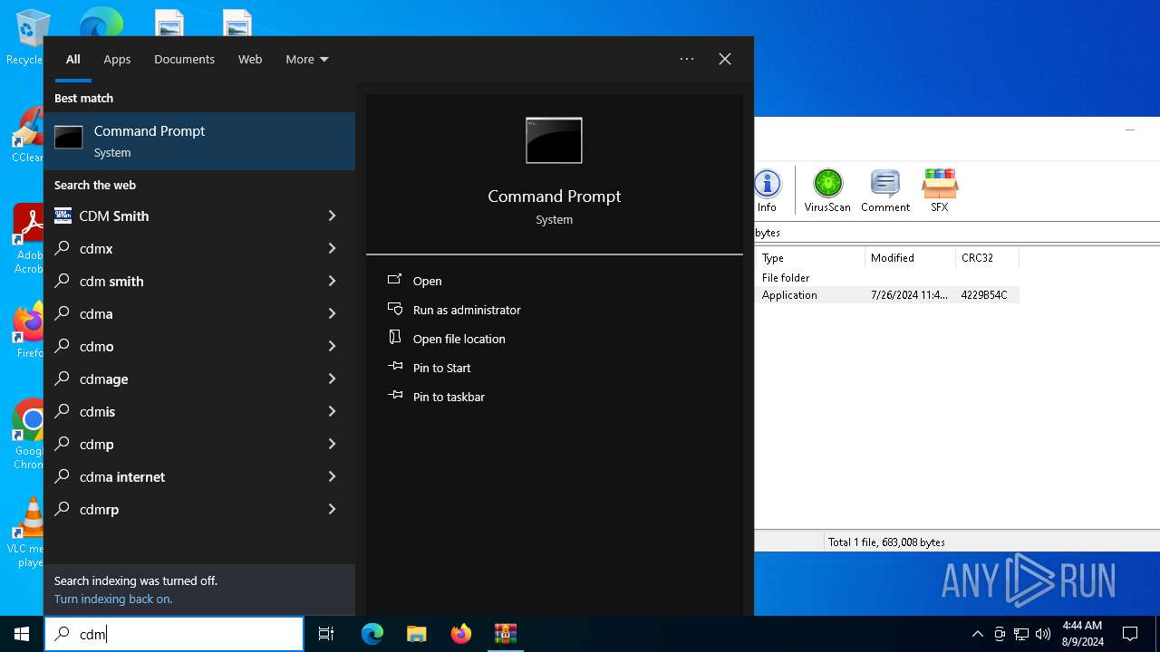Open the network status tray icon
1160x652 pixels.
pyautogui.click(x=1020, y=634)
